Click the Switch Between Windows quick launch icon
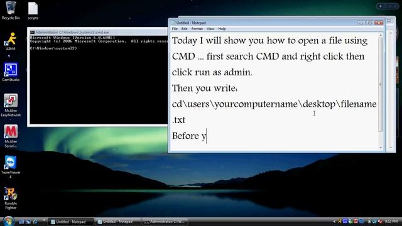This screenshot has height=226, width=402. click(28, 222)
